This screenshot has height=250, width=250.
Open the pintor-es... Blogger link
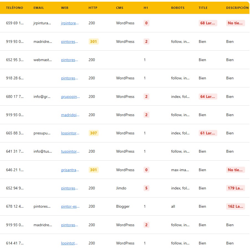[x=70, y=207]
